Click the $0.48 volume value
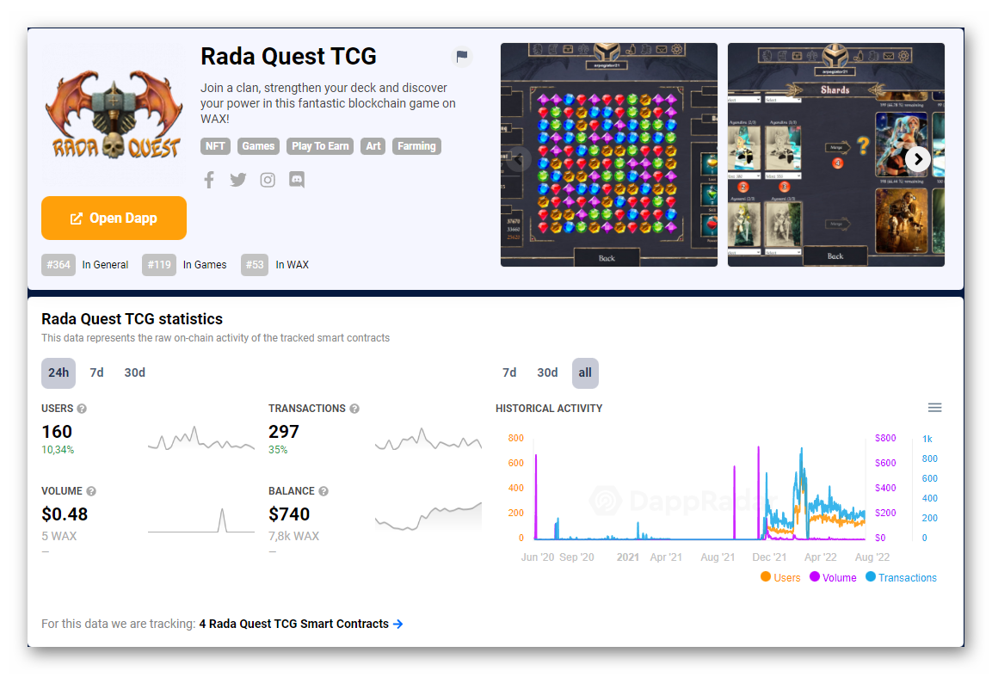This screenshot has width=992, height=677. (65, 514)
